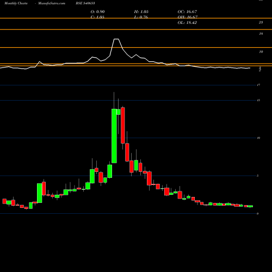Click the high value "H: 1.05"
Screen dimensions: 272x272
point(141,11)
